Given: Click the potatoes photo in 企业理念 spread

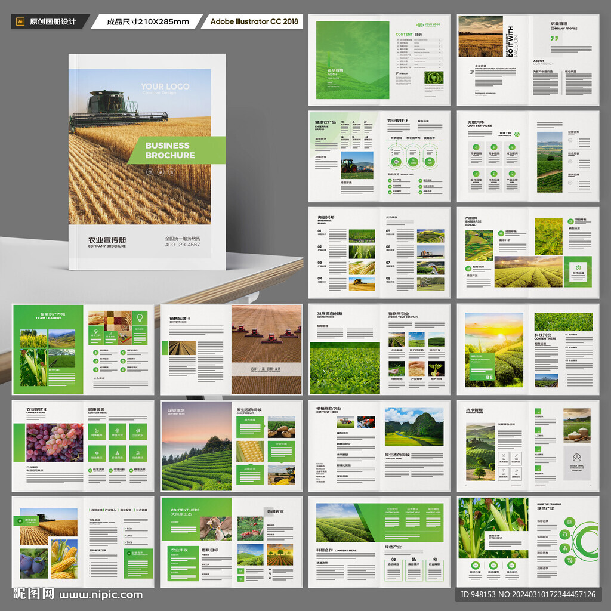Looking at the screenshot, I should coord(282,427).
